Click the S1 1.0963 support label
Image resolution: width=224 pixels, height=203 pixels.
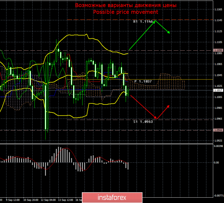pyautogui.click(x=143, y=122)
